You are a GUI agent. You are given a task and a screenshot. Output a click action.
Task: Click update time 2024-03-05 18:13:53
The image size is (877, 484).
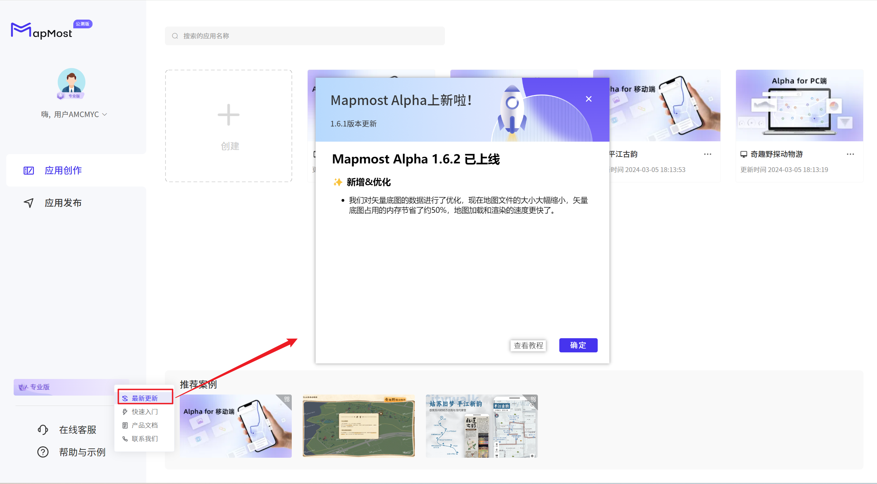coord(655,170)
